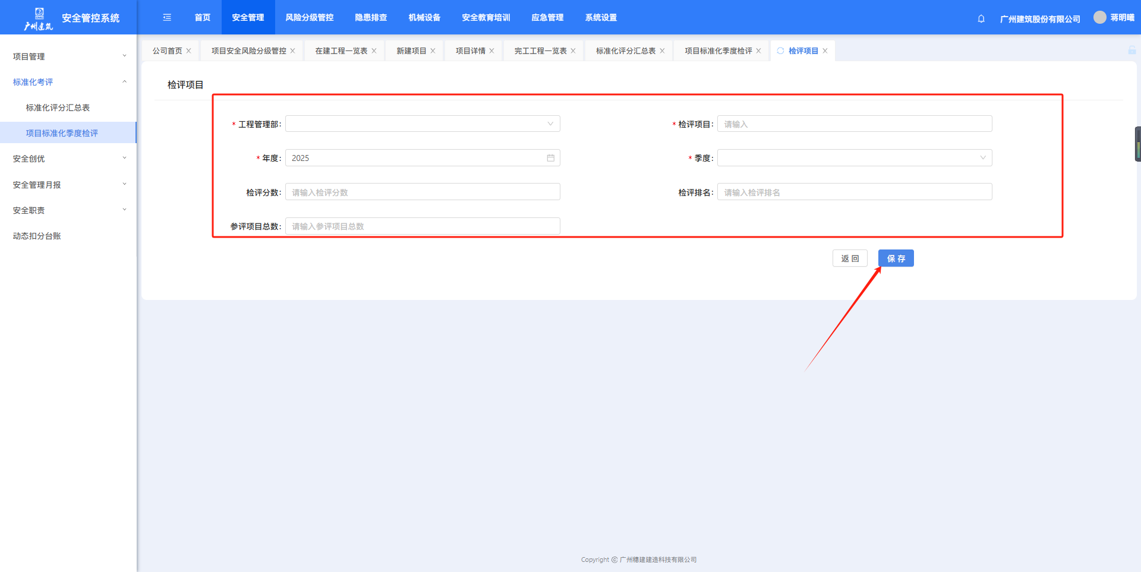Viewport: 1141px width, 572px height.
Task: Close the 新建项目 tab
Action: 433,51
